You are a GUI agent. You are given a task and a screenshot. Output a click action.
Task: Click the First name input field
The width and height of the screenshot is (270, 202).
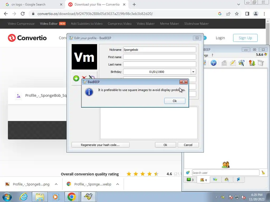[160, 57]
